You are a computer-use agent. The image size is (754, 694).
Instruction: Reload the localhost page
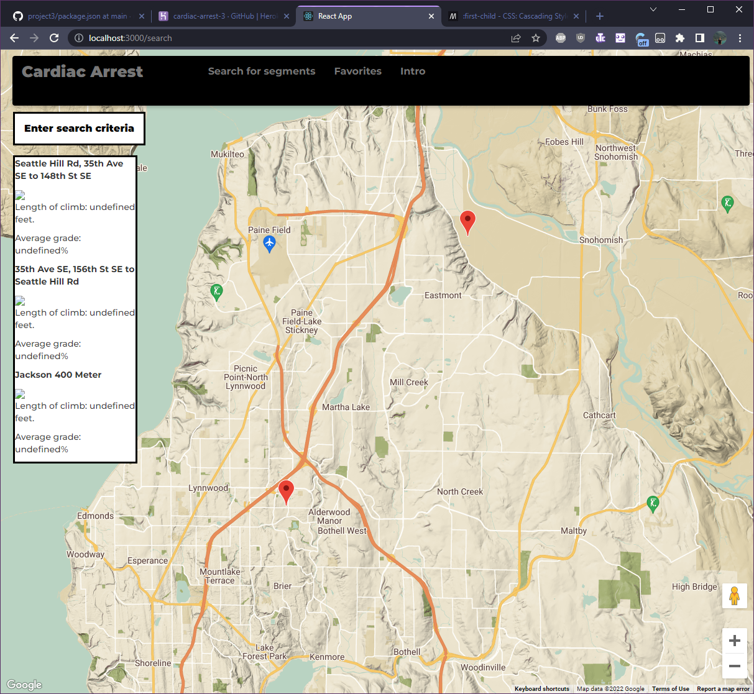coord(54,38)
